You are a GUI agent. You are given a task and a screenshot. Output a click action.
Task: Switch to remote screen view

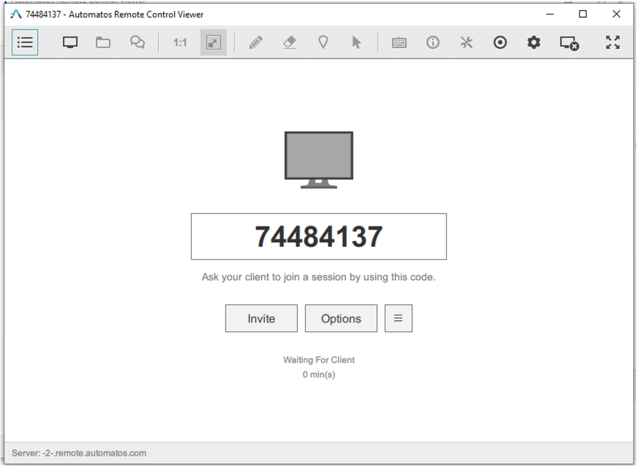tap(69, 42)
